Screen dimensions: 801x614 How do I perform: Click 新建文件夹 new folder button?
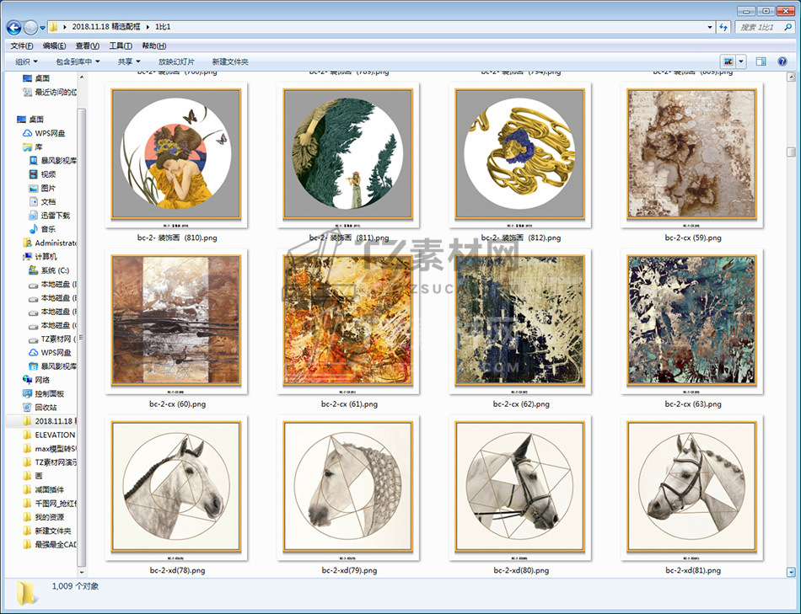click(x=230, y=61)
